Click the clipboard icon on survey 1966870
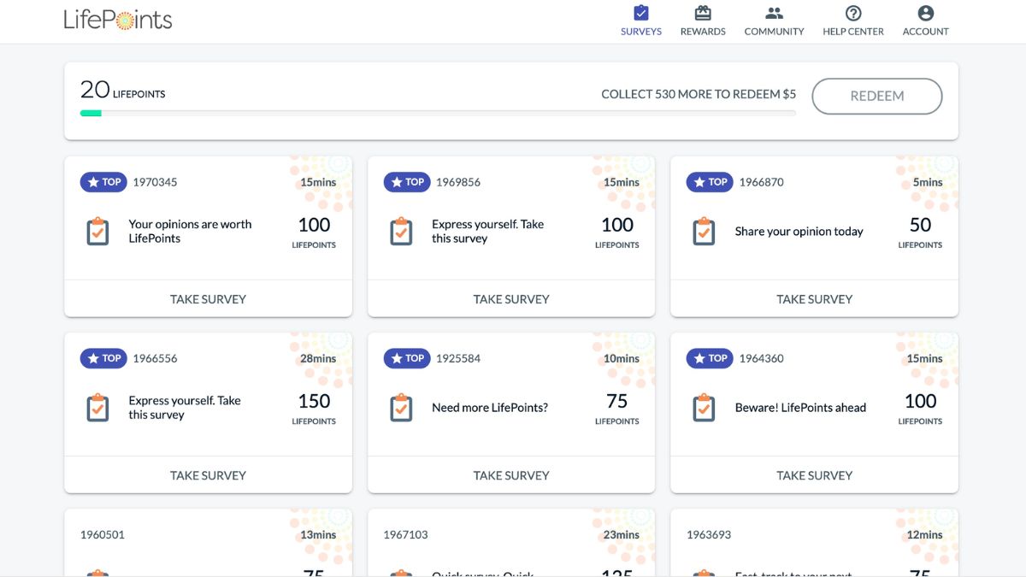This screenshot has width=1026, height=577. (x=703, y=231)
